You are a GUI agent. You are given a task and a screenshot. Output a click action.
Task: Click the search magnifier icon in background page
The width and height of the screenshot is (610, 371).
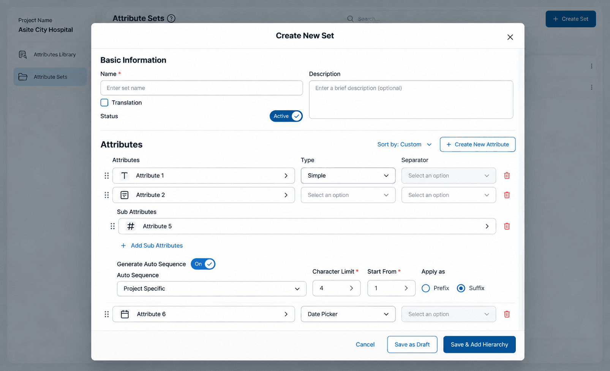[350, 19]
